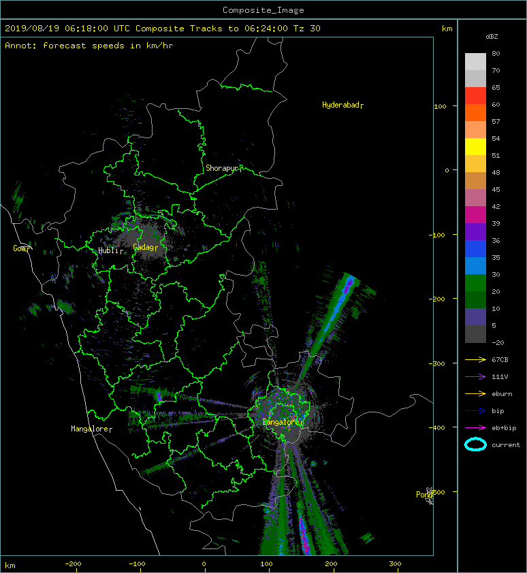The image size is (527, 573).
Task: Click the 111V legend label text
Action: tap(500, 377)
